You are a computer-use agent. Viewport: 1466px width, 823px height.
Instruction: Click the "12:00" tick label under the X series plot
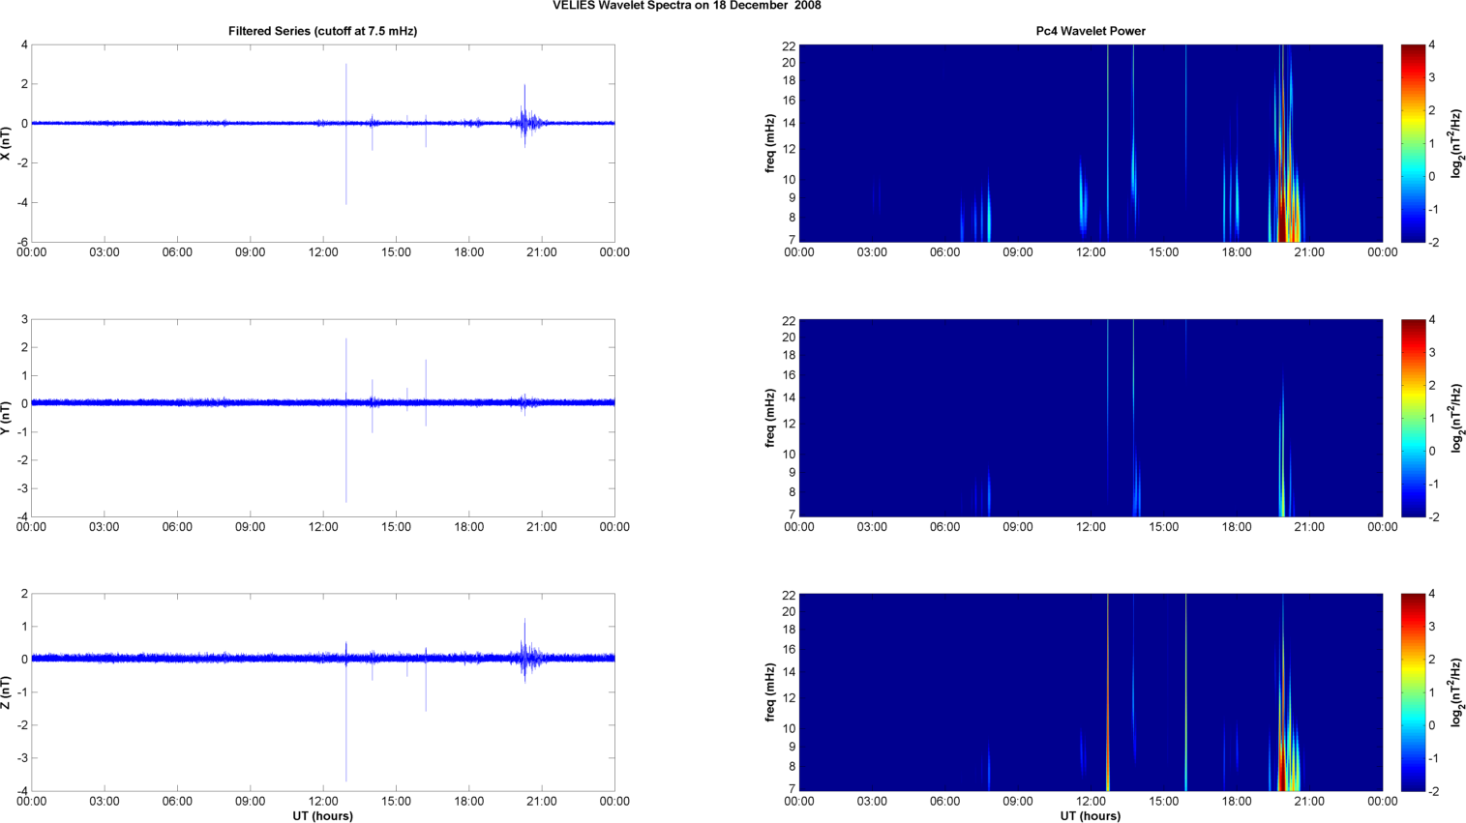(x=323, y=252)
